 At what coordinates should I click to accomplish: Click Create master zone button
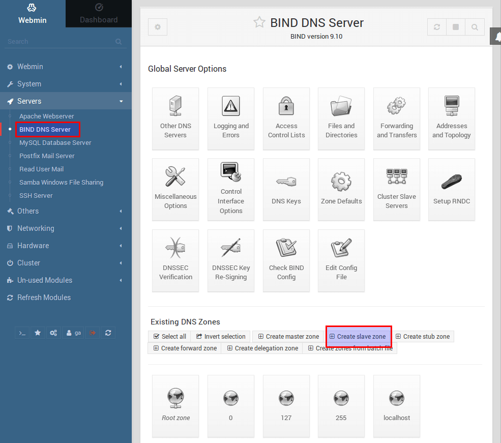click(x=288, y=336)
